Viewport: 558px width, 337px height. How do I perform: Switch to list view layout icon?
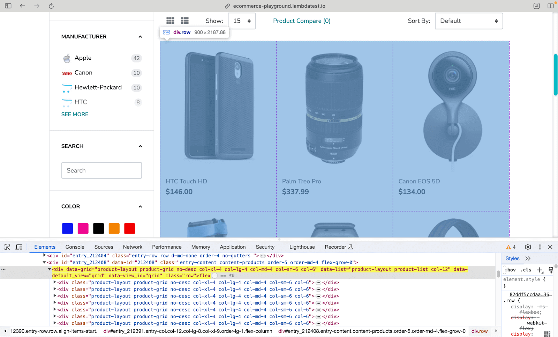tap(184, 21)
